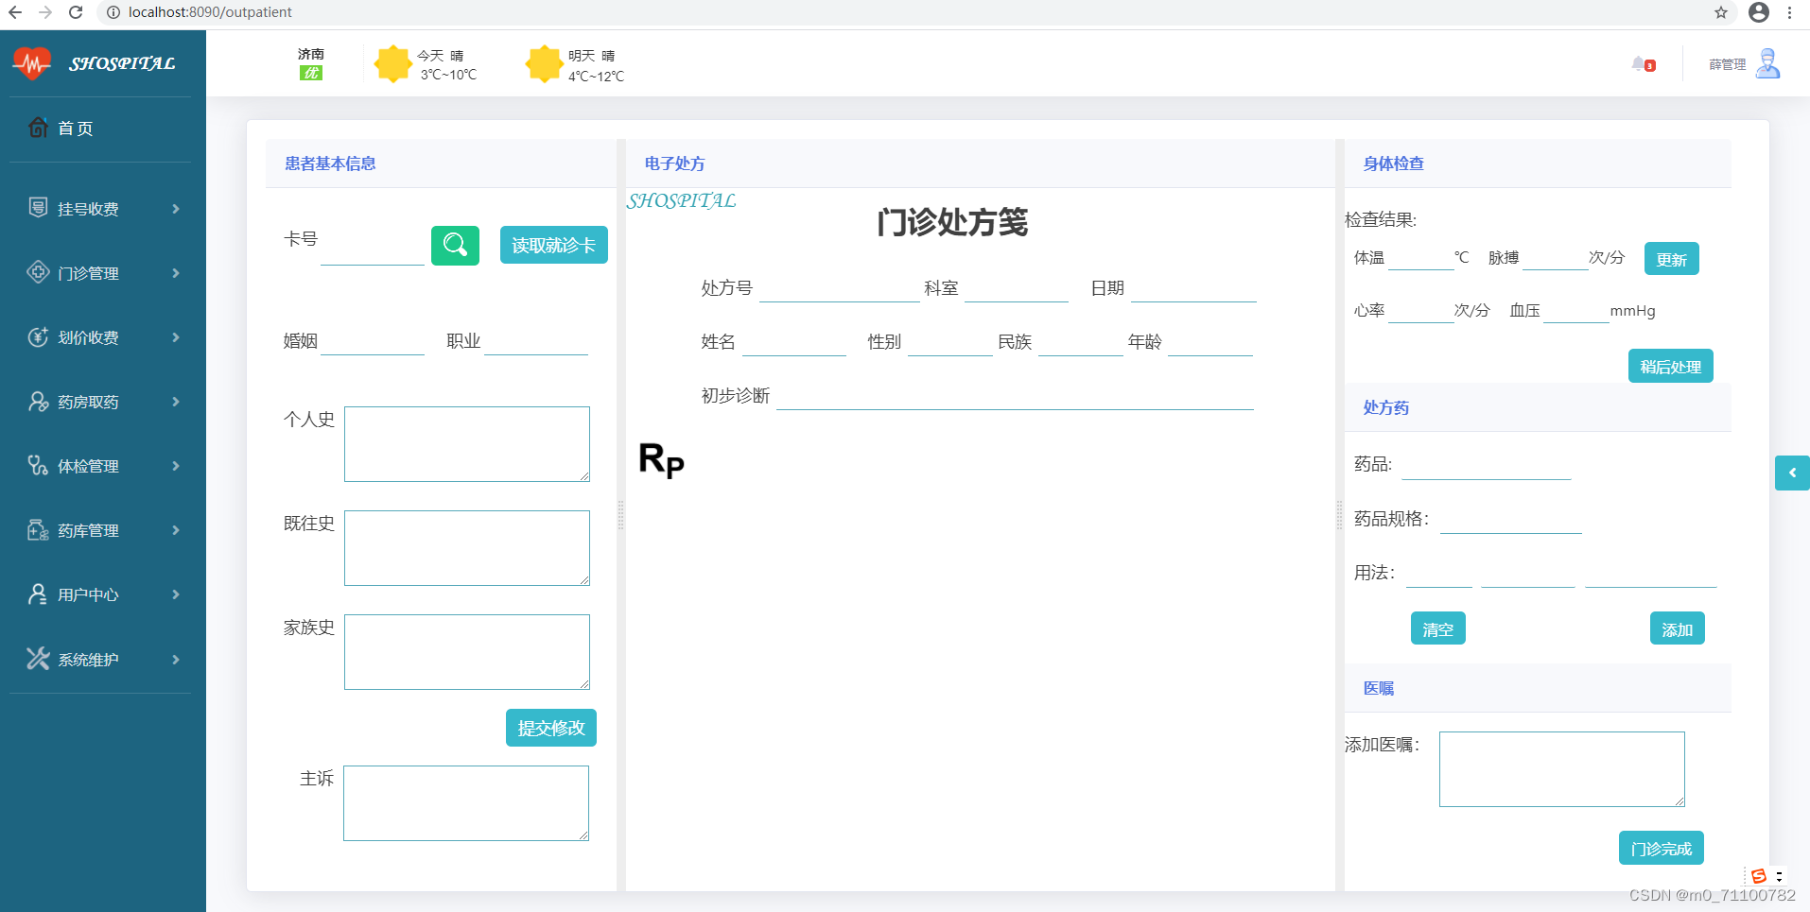
Task: Click the 体检管理 stethoscope icon
Action: pos(38,465)
